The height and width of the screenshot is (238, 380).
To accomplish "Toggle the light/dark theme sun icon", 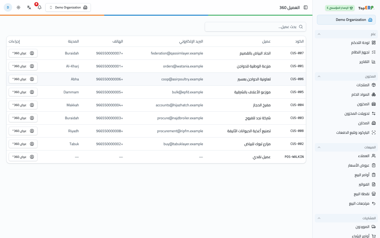I will point(18,7).
